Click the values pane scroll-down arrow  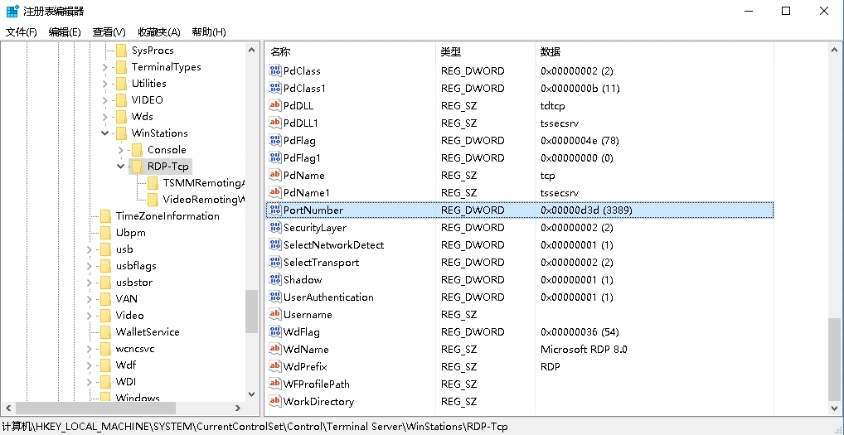(x=835, y=409)
